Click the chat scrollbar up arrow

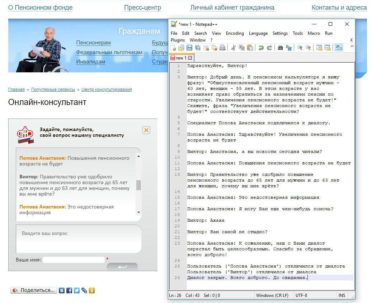(138, 156)
